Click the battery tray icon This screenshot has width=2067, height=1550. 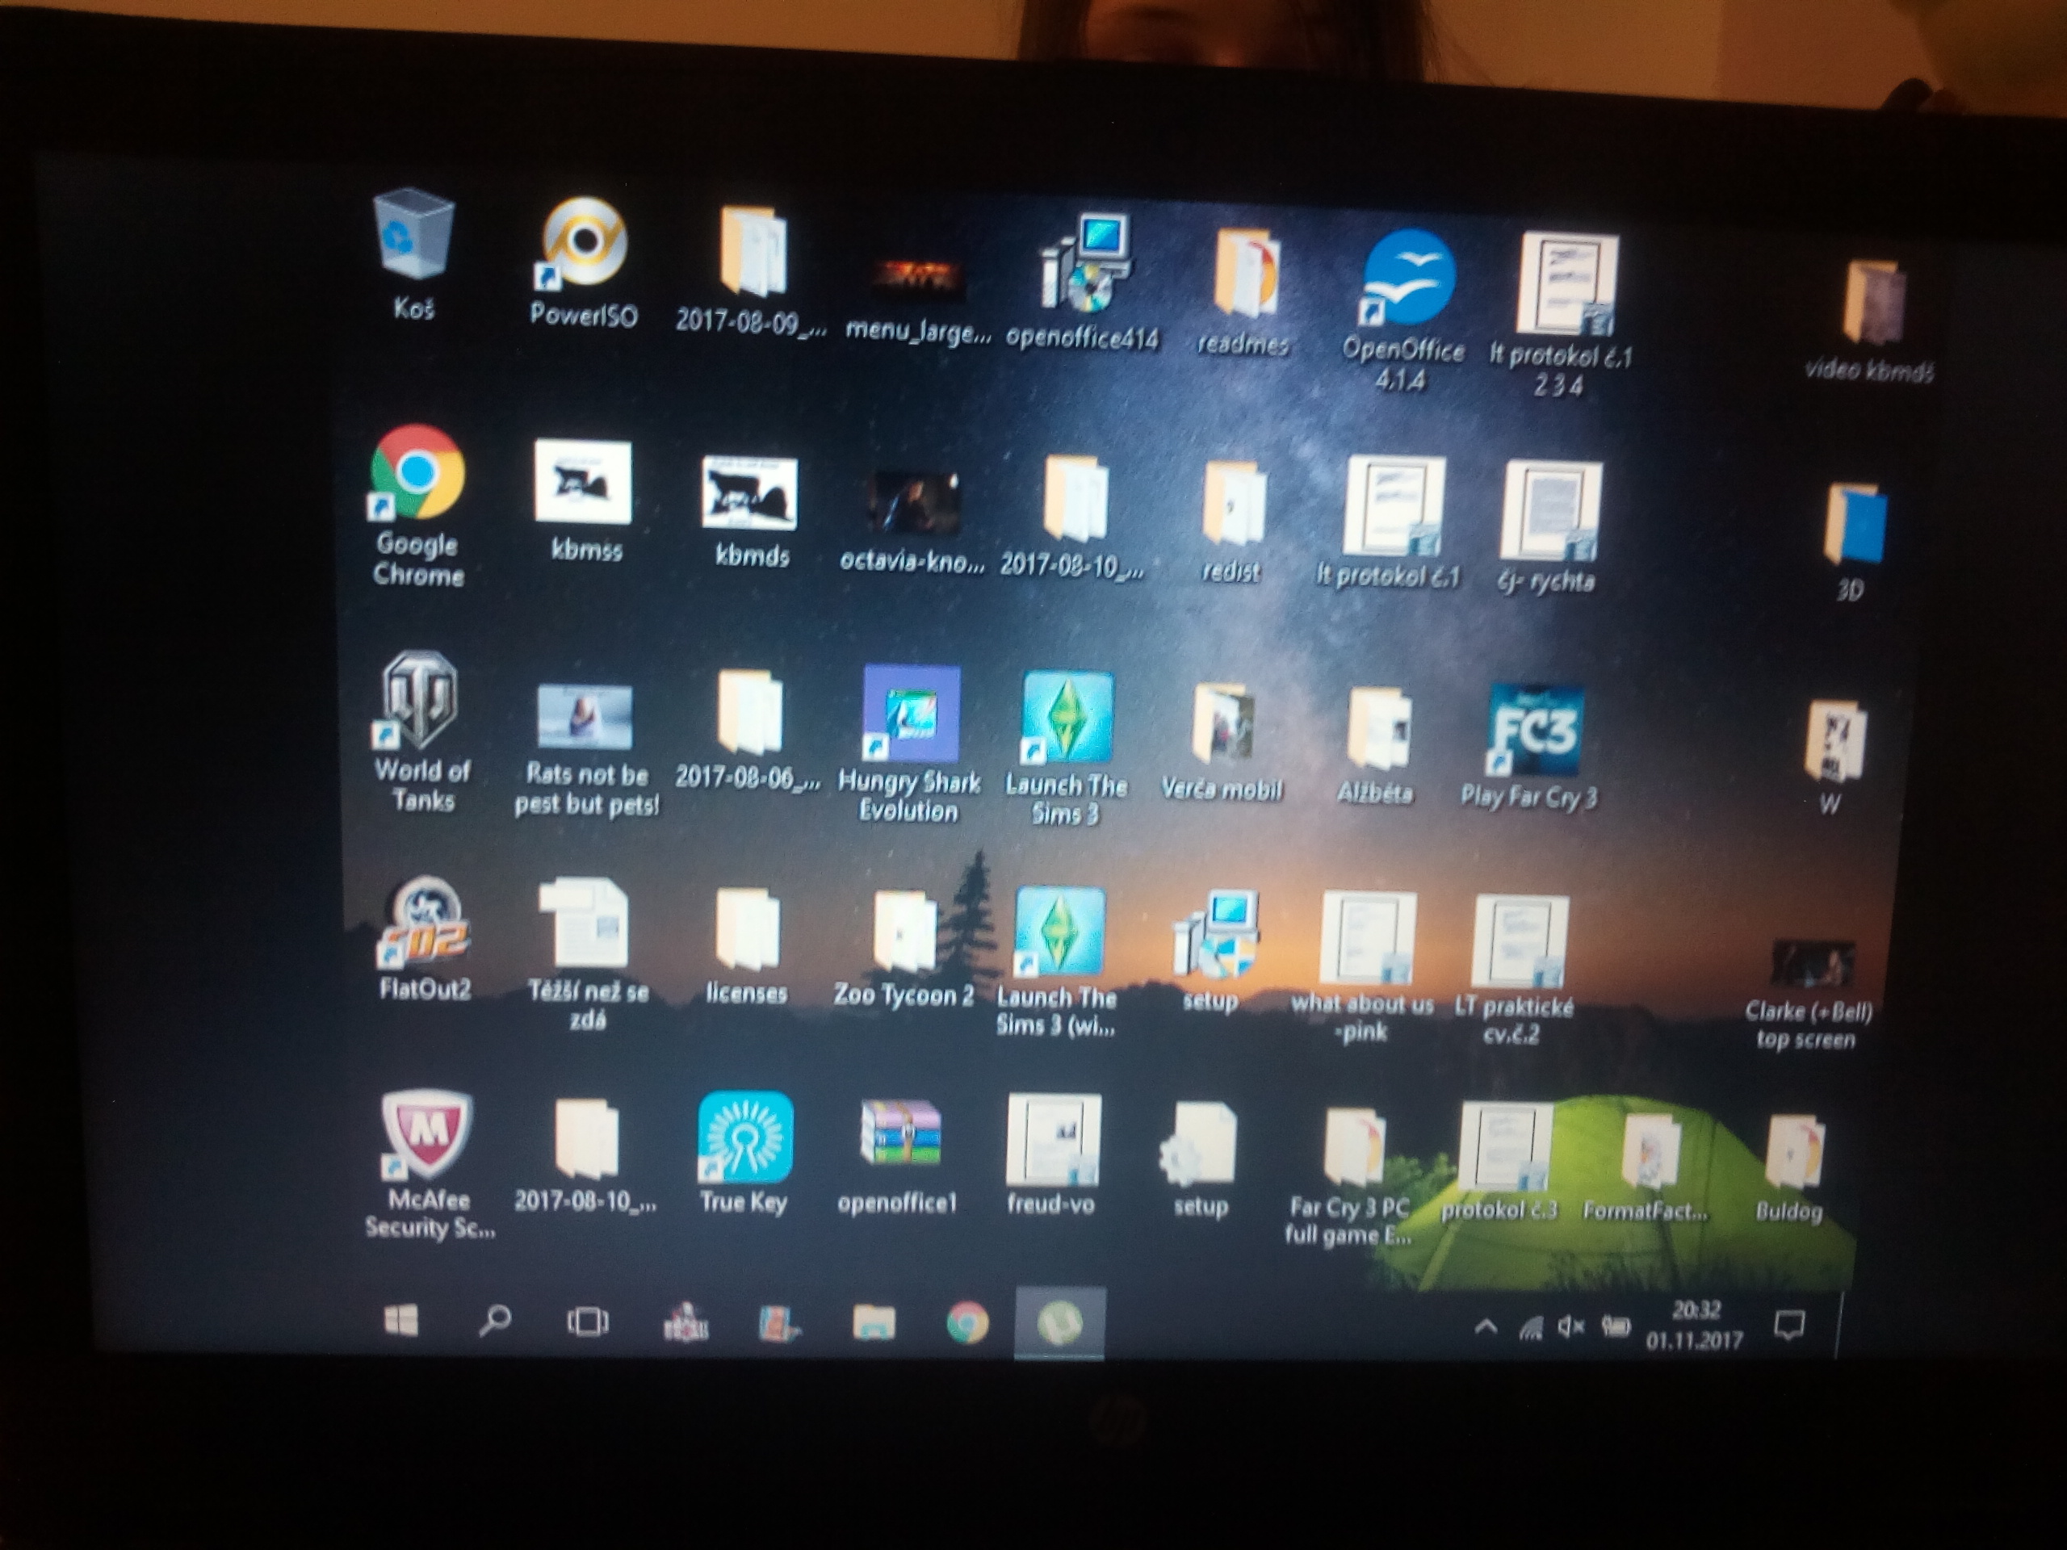(x=1616, y=1326)
